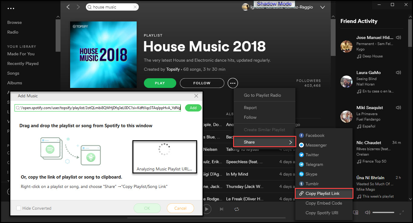This screenshot has width=413, height=223.
Task: Click OK in Add Music dialog
Action: pyautogui.click(x=147, y=208)
